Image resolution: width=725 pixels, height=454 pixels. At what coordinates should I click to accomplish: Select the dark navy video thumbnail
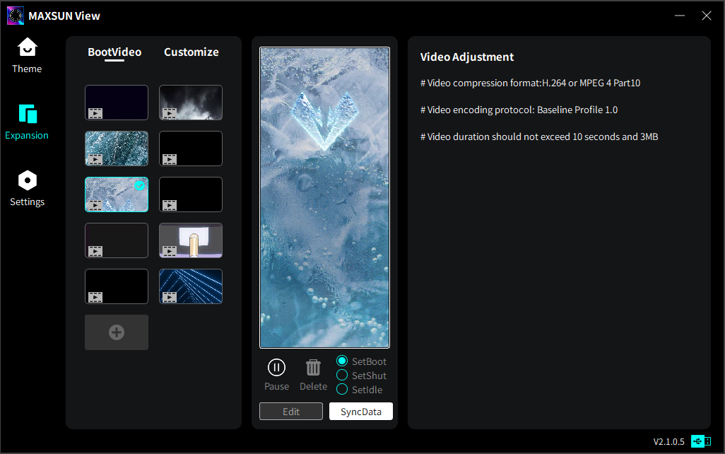(117, 103)
